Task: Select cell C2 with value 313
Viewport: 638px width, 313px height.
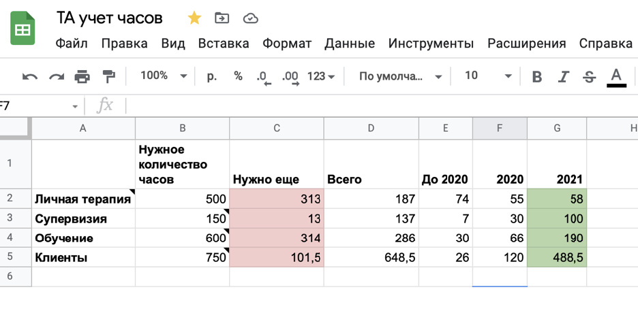Action: (x=277, y=199)
